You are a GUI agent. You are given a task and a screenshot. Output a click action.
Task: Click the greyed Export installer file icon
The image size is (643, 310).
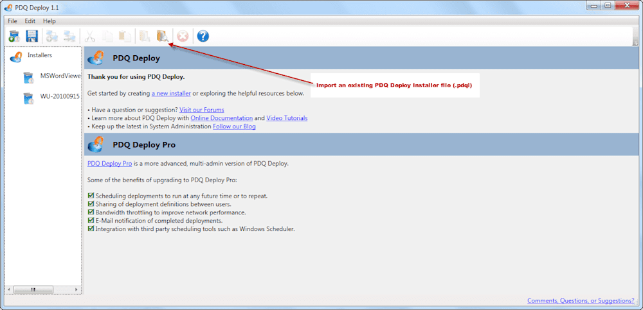click(x=145, y=37)
